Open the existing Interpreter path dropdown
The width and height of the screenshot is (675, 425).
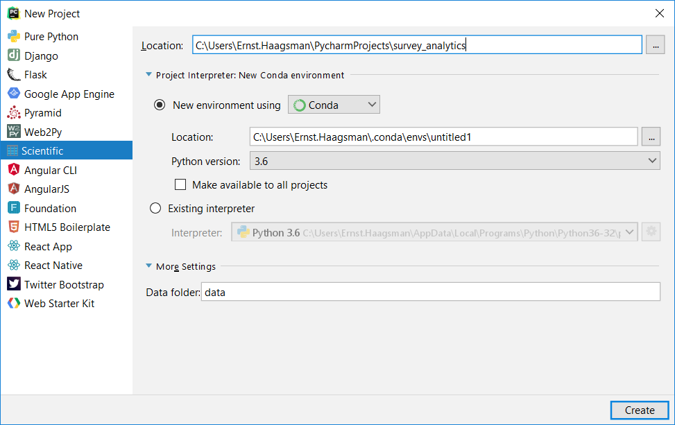pyautogui.click(x=434, y=232)
